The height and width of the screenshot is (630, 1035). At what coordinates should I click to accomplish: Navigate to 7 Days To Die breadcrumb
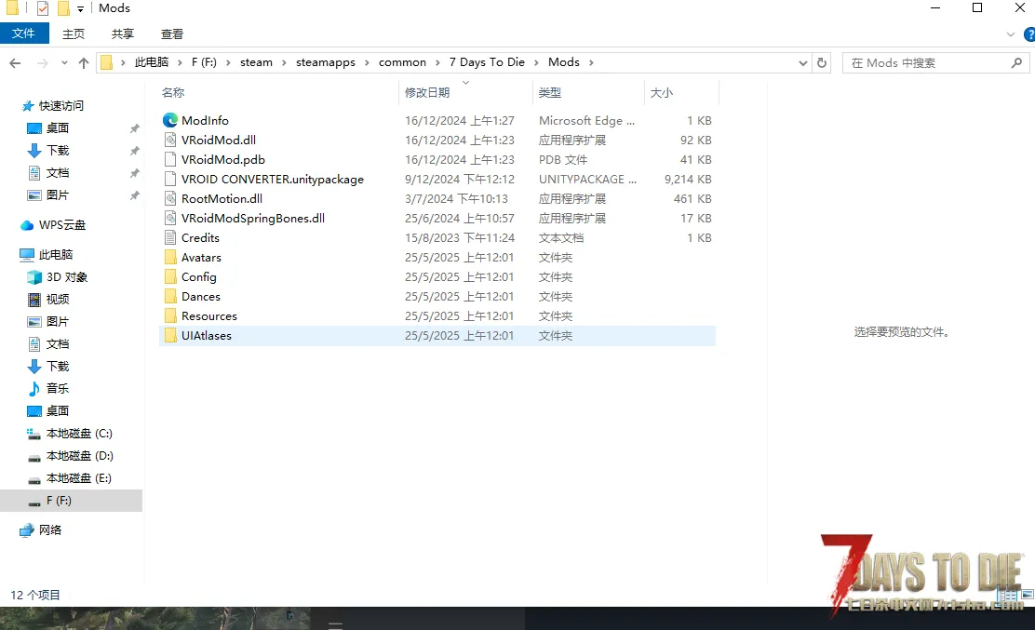click(x=487, y=62)
